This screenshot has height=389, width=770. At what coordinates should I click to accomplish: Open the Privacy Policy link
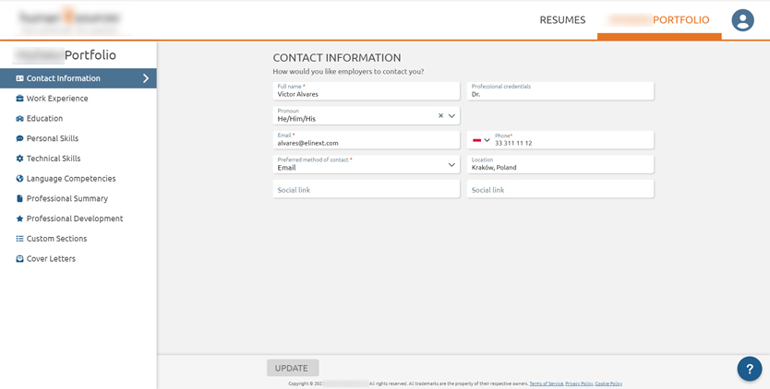[x=578, y=383]
